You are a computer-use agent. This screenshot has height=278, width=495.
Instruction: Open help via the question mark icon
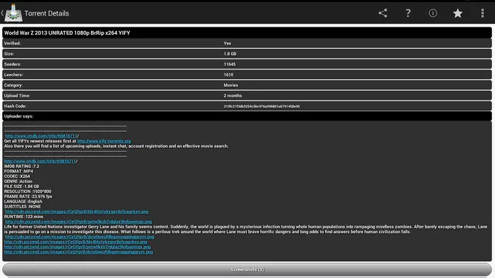click(408, 13)
